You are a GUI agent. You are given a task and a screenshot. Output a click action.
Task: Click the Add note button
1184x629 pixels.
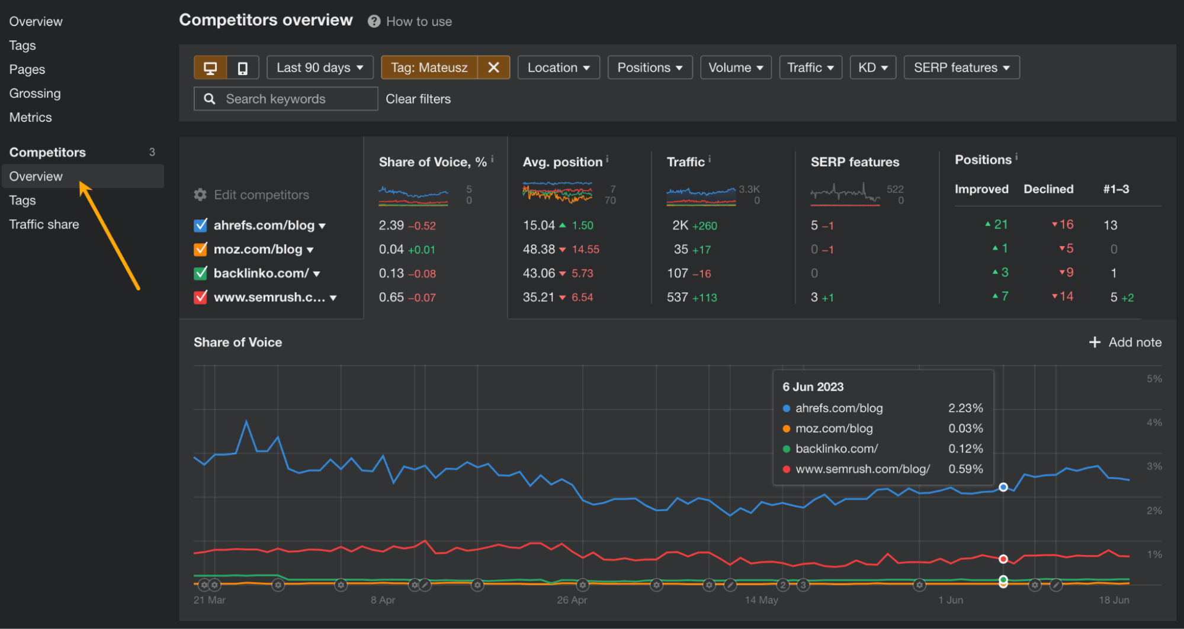coord(1124,342)
